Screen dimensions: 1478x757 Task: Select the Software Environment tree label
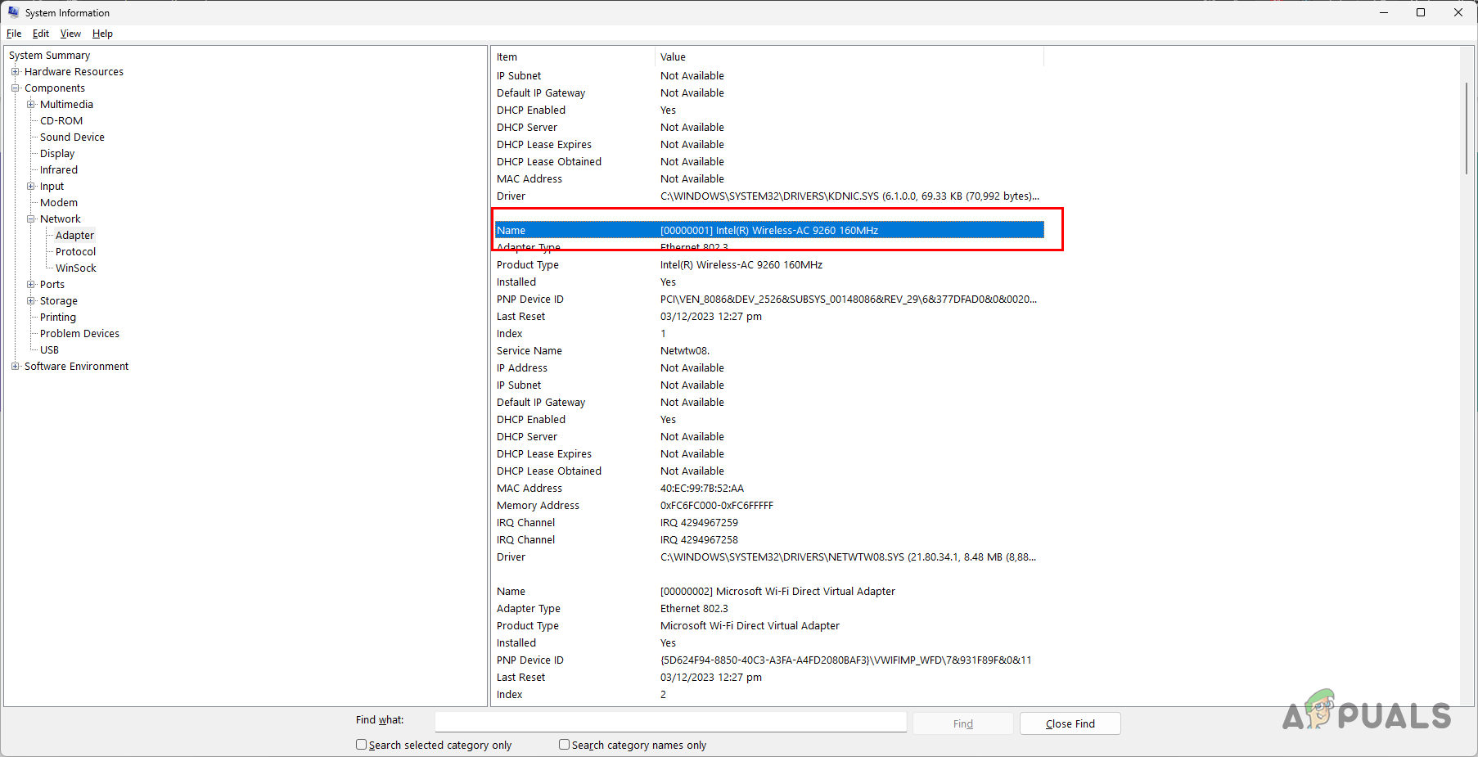coord(76,366)
